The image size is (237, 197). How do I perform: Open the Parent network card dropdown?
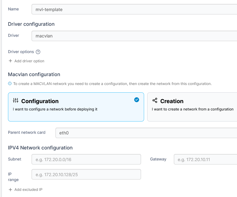146,133
